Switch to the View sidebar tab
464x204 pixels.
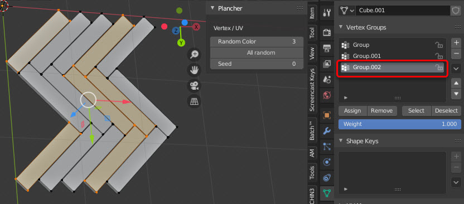[x=312, y=54]
